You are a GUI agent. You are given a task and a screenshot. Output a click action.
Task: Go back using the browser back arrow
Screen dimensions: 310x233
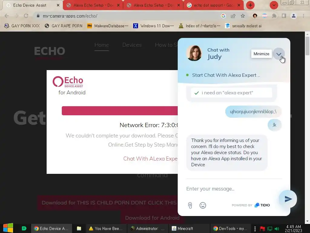(7, 16)
